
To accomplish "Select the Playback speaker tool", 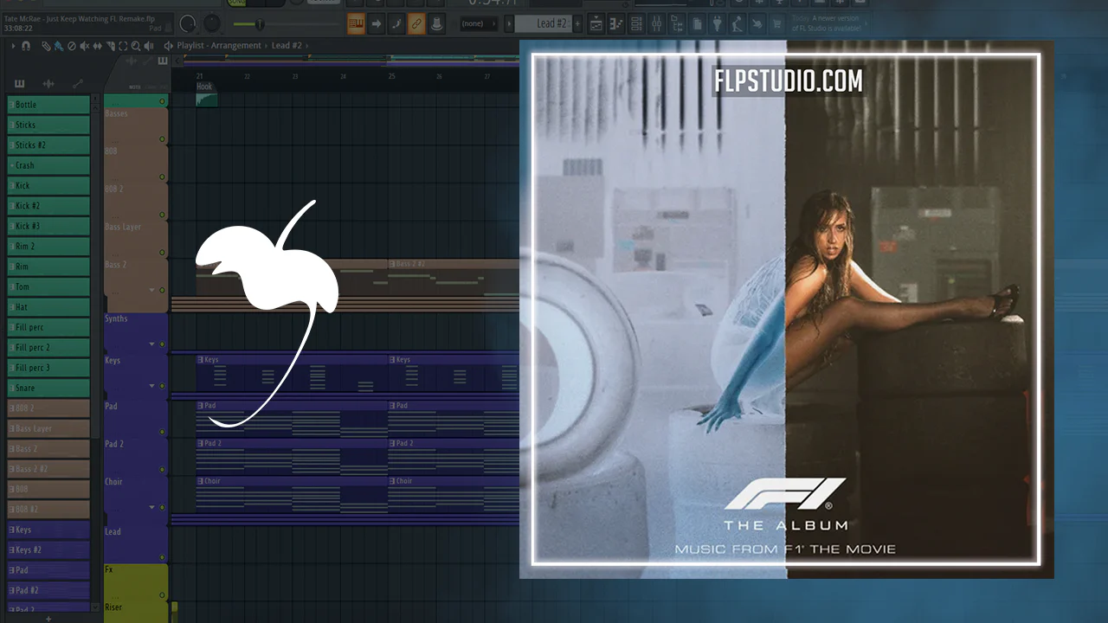I will (x=149, y=45).
